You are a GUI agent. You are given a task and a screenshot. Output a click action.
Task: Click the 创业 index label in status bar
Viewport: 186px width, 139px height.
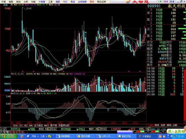click(103, 129)
